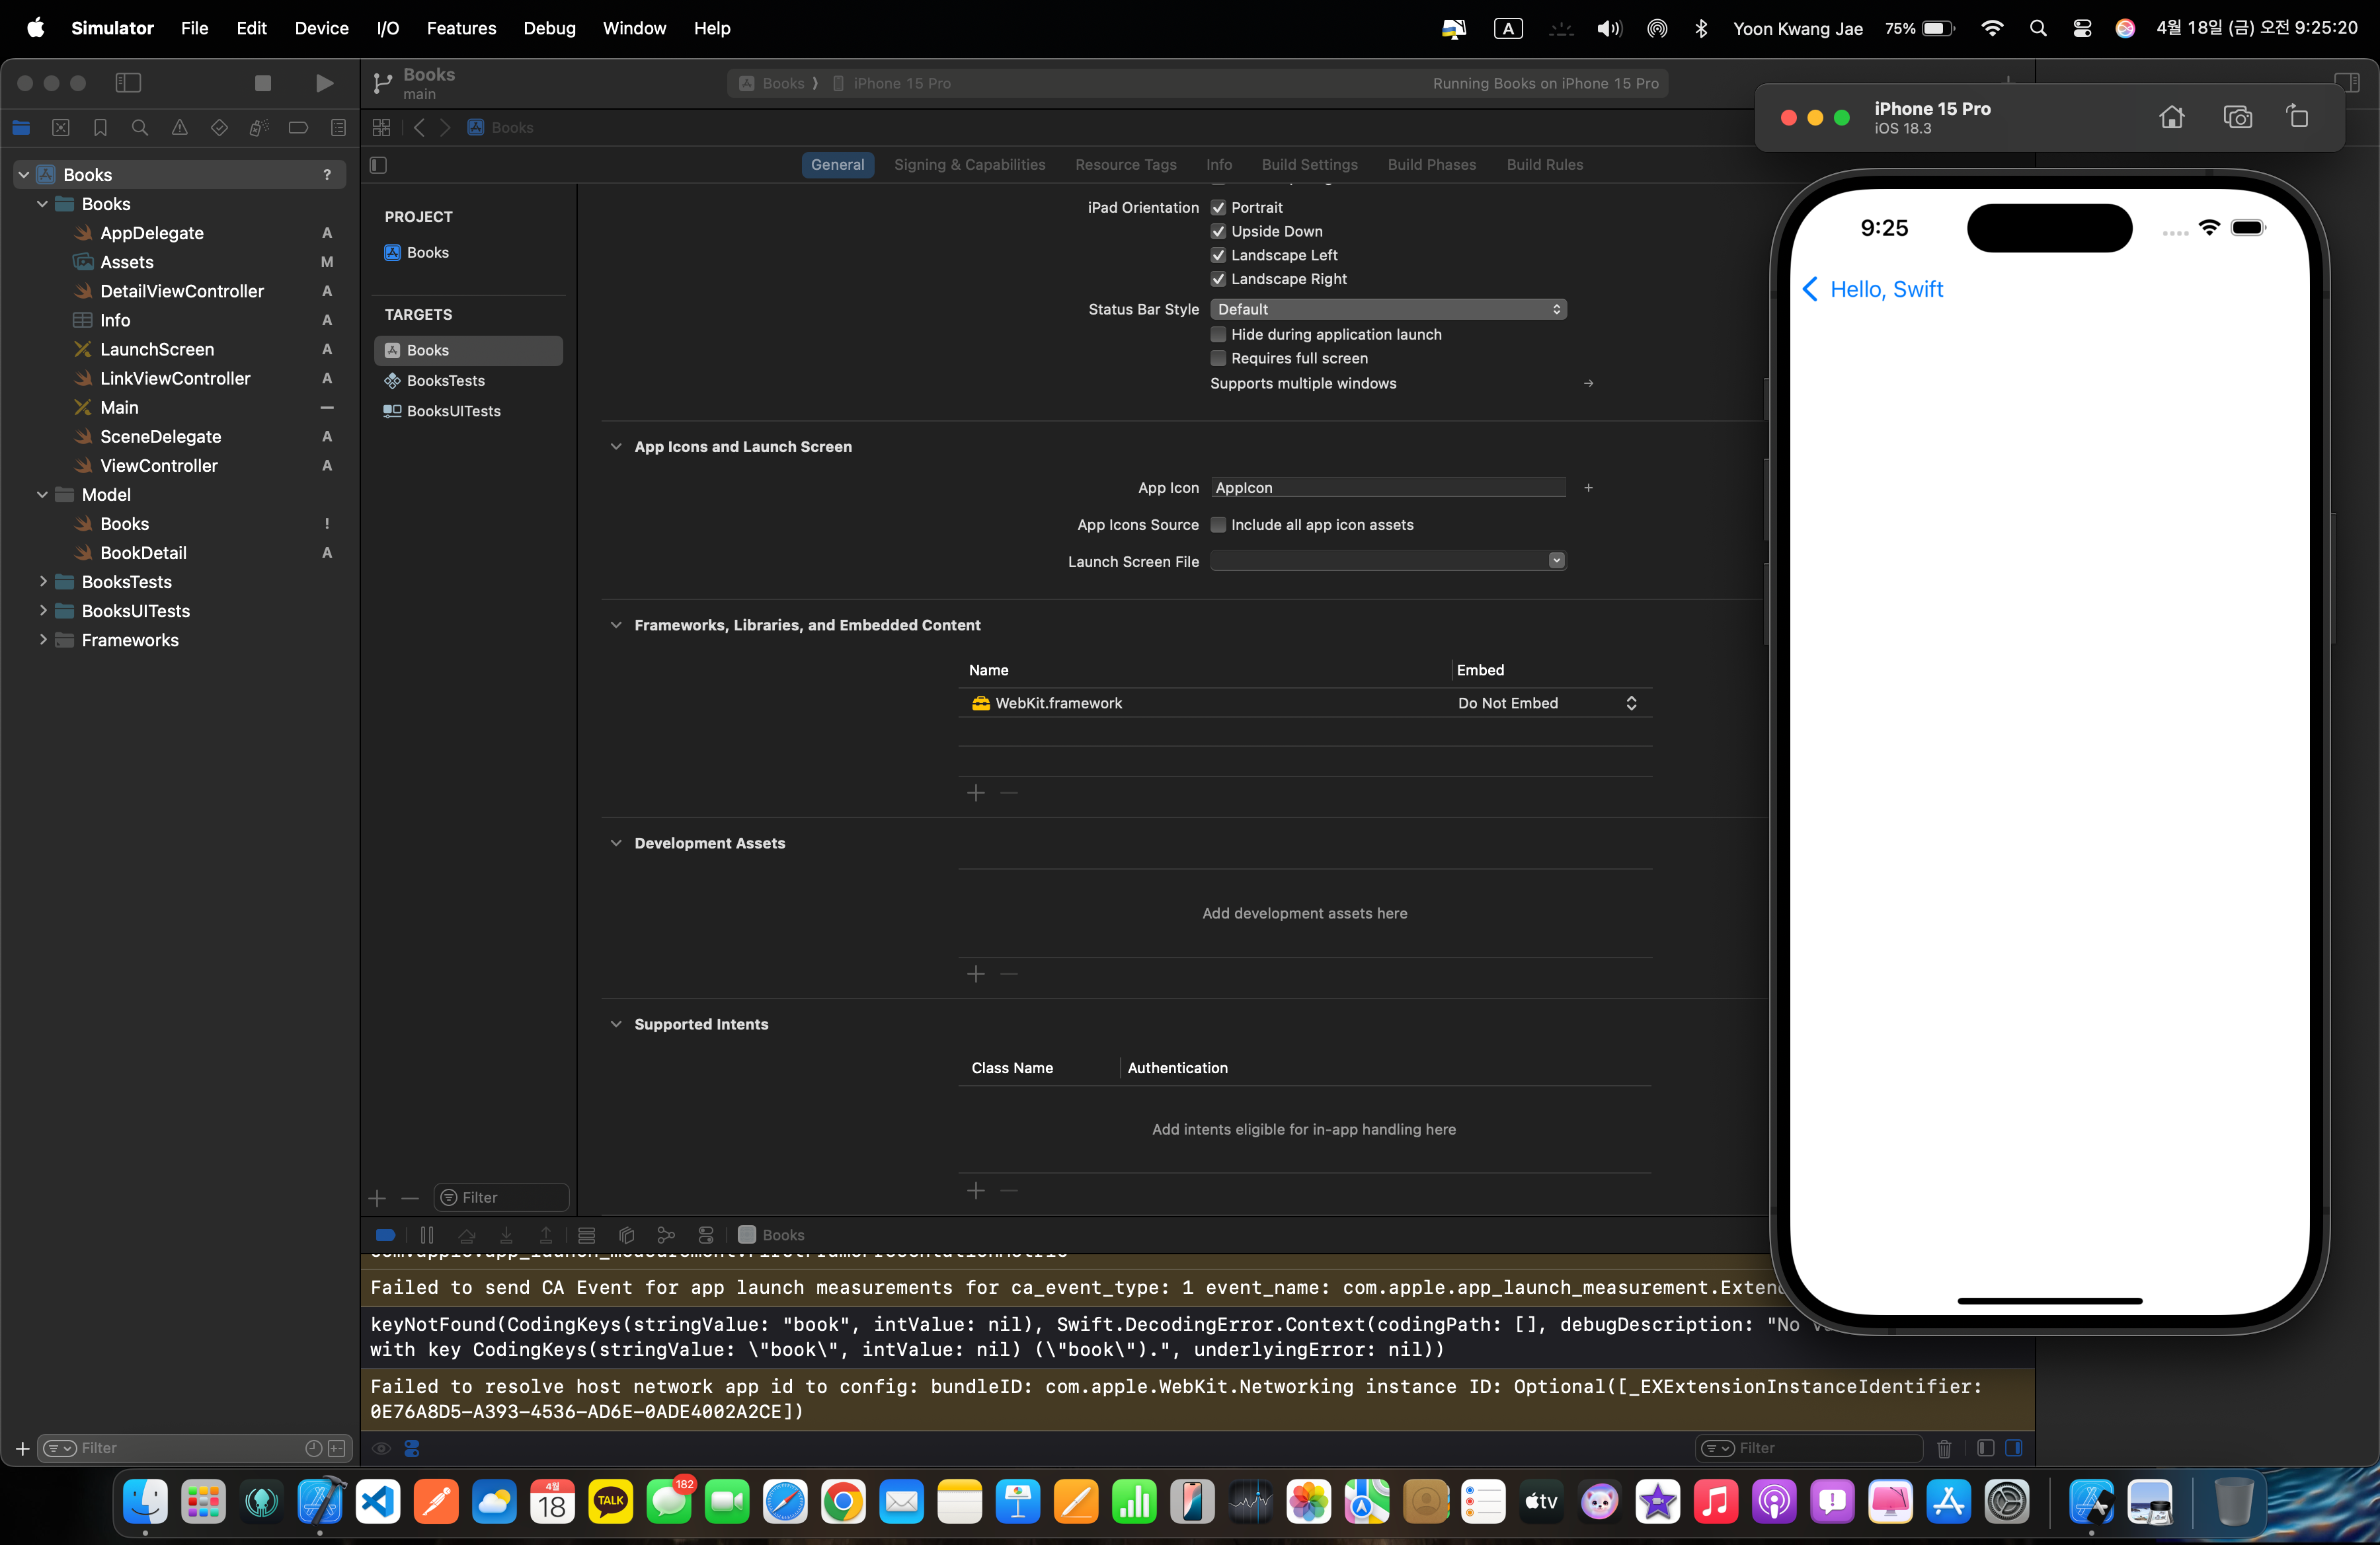Click the Run (play) button in Xcode toolbar
The height and width of the screenshot is (1545, 2380).
click(324, 83)
